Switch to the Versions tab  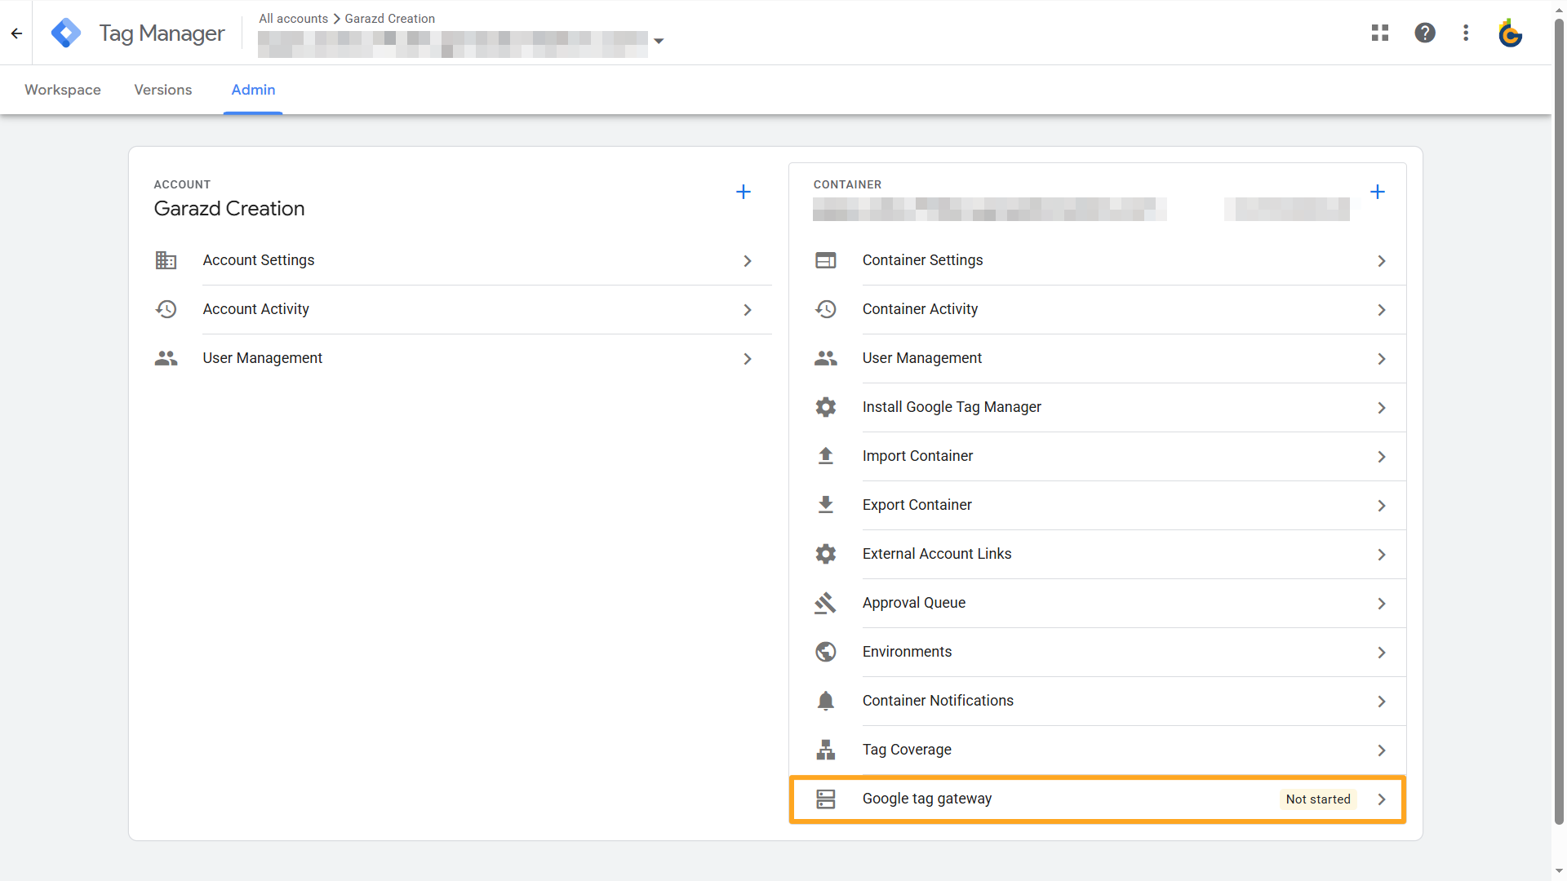(162, 90)
